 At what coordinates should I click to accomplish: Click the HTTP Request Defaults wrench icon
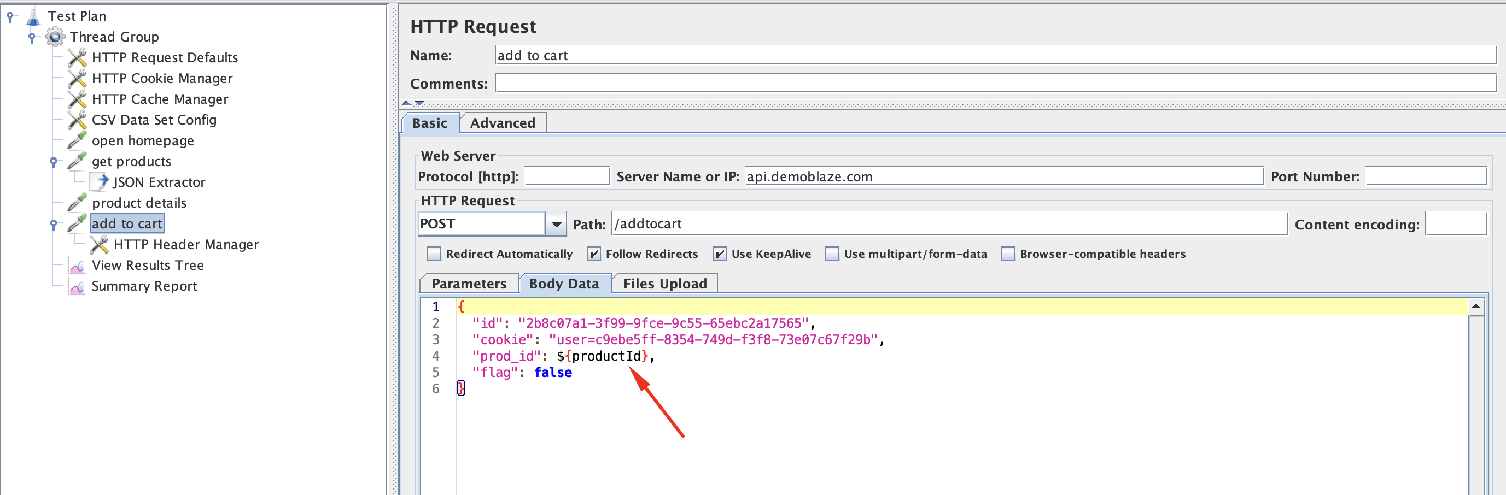pyautogui.click(x=77, y=57)
